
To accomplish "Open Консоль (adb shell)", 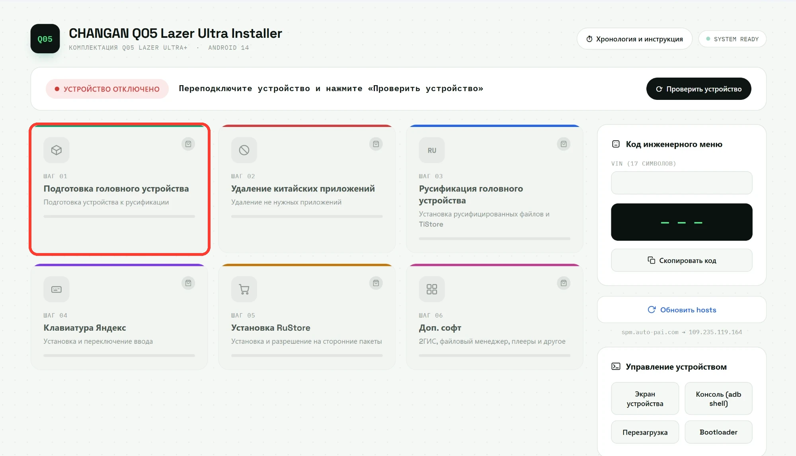I will [718, 398].
